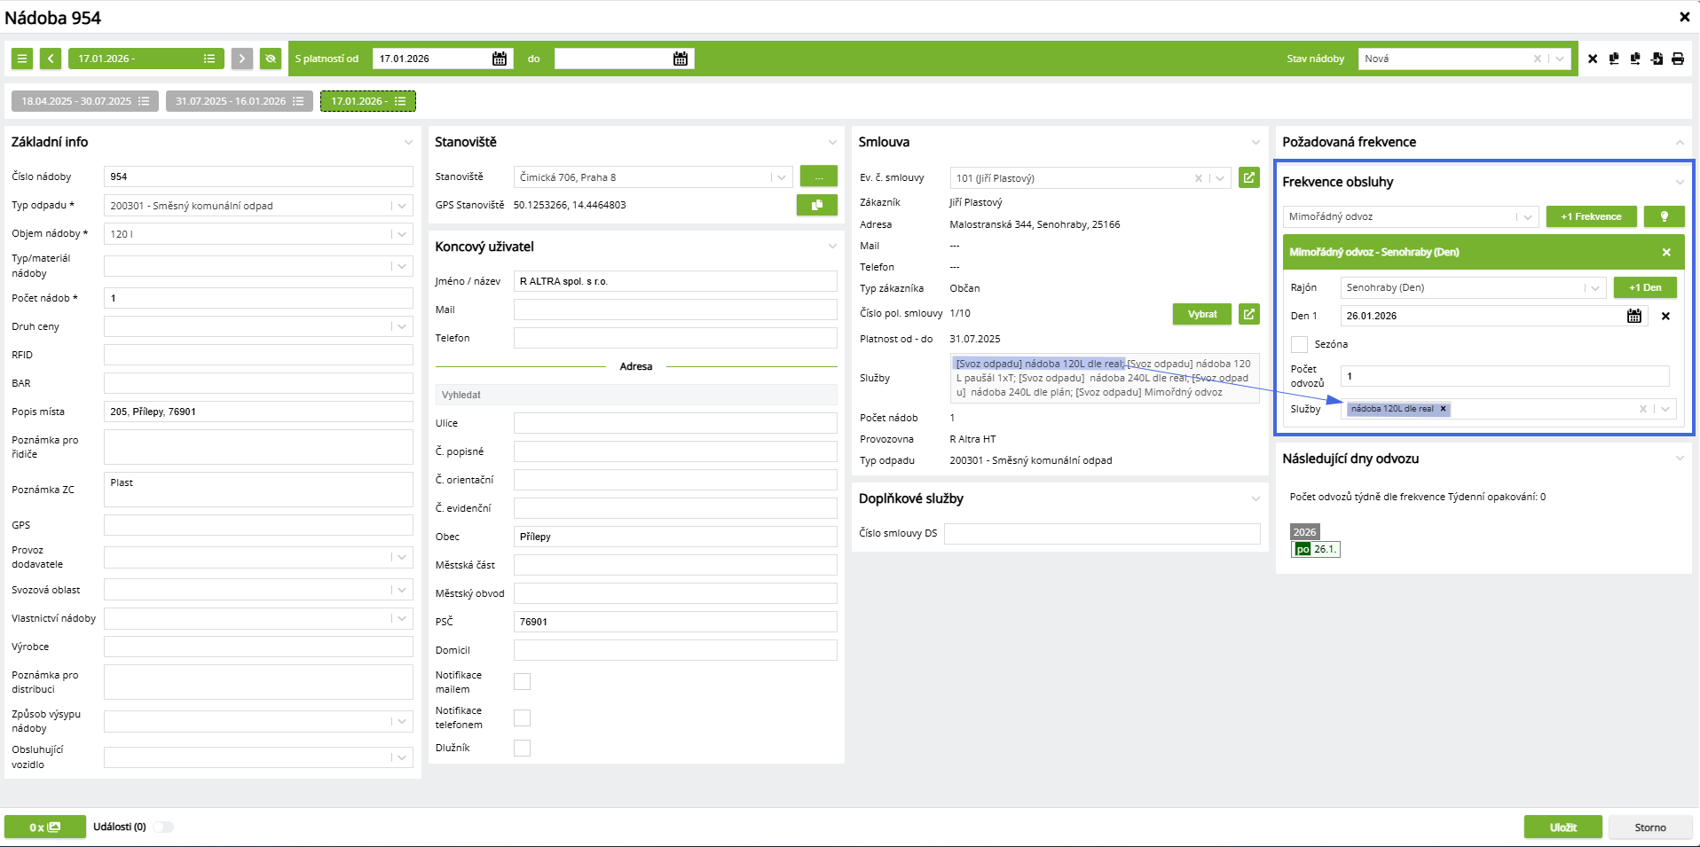Screen dimensions: 1700x847
Task: Collapse the Koncový uživatel section
Action: click(832, 247)
